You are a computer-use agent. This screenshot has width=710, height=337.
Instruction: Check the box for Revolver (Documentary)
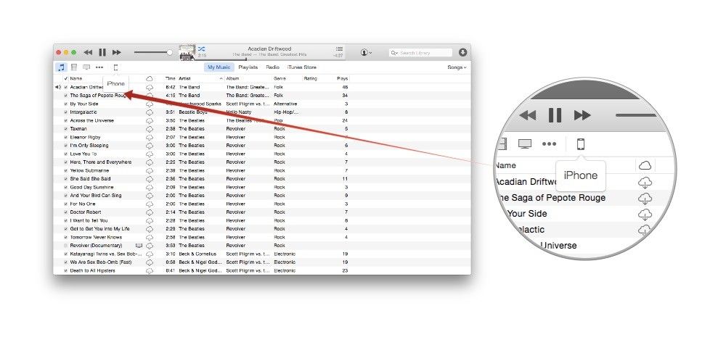(x=66, y=246)
